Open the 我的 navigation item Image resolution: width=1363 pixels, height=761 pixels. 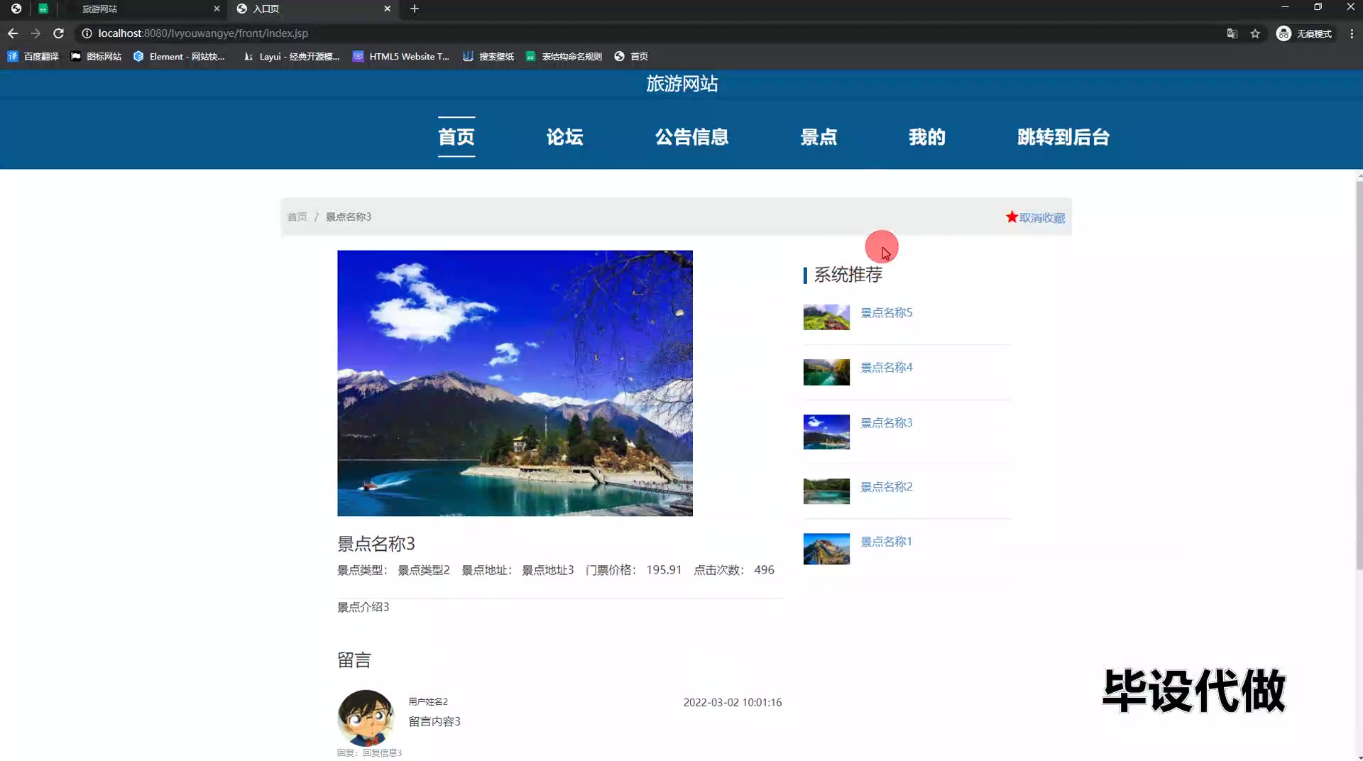(x=927, y=137)
